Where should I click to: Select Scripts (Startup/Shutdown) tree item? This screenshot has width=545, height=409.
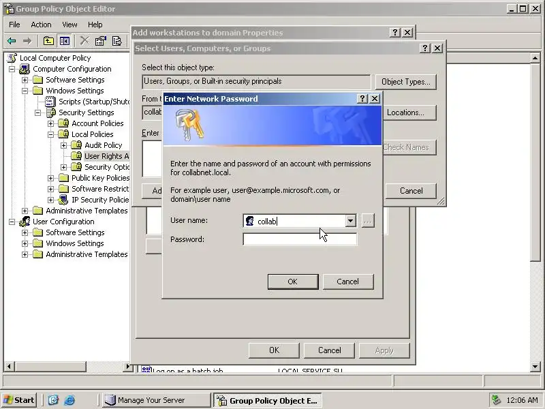point(94,102)
